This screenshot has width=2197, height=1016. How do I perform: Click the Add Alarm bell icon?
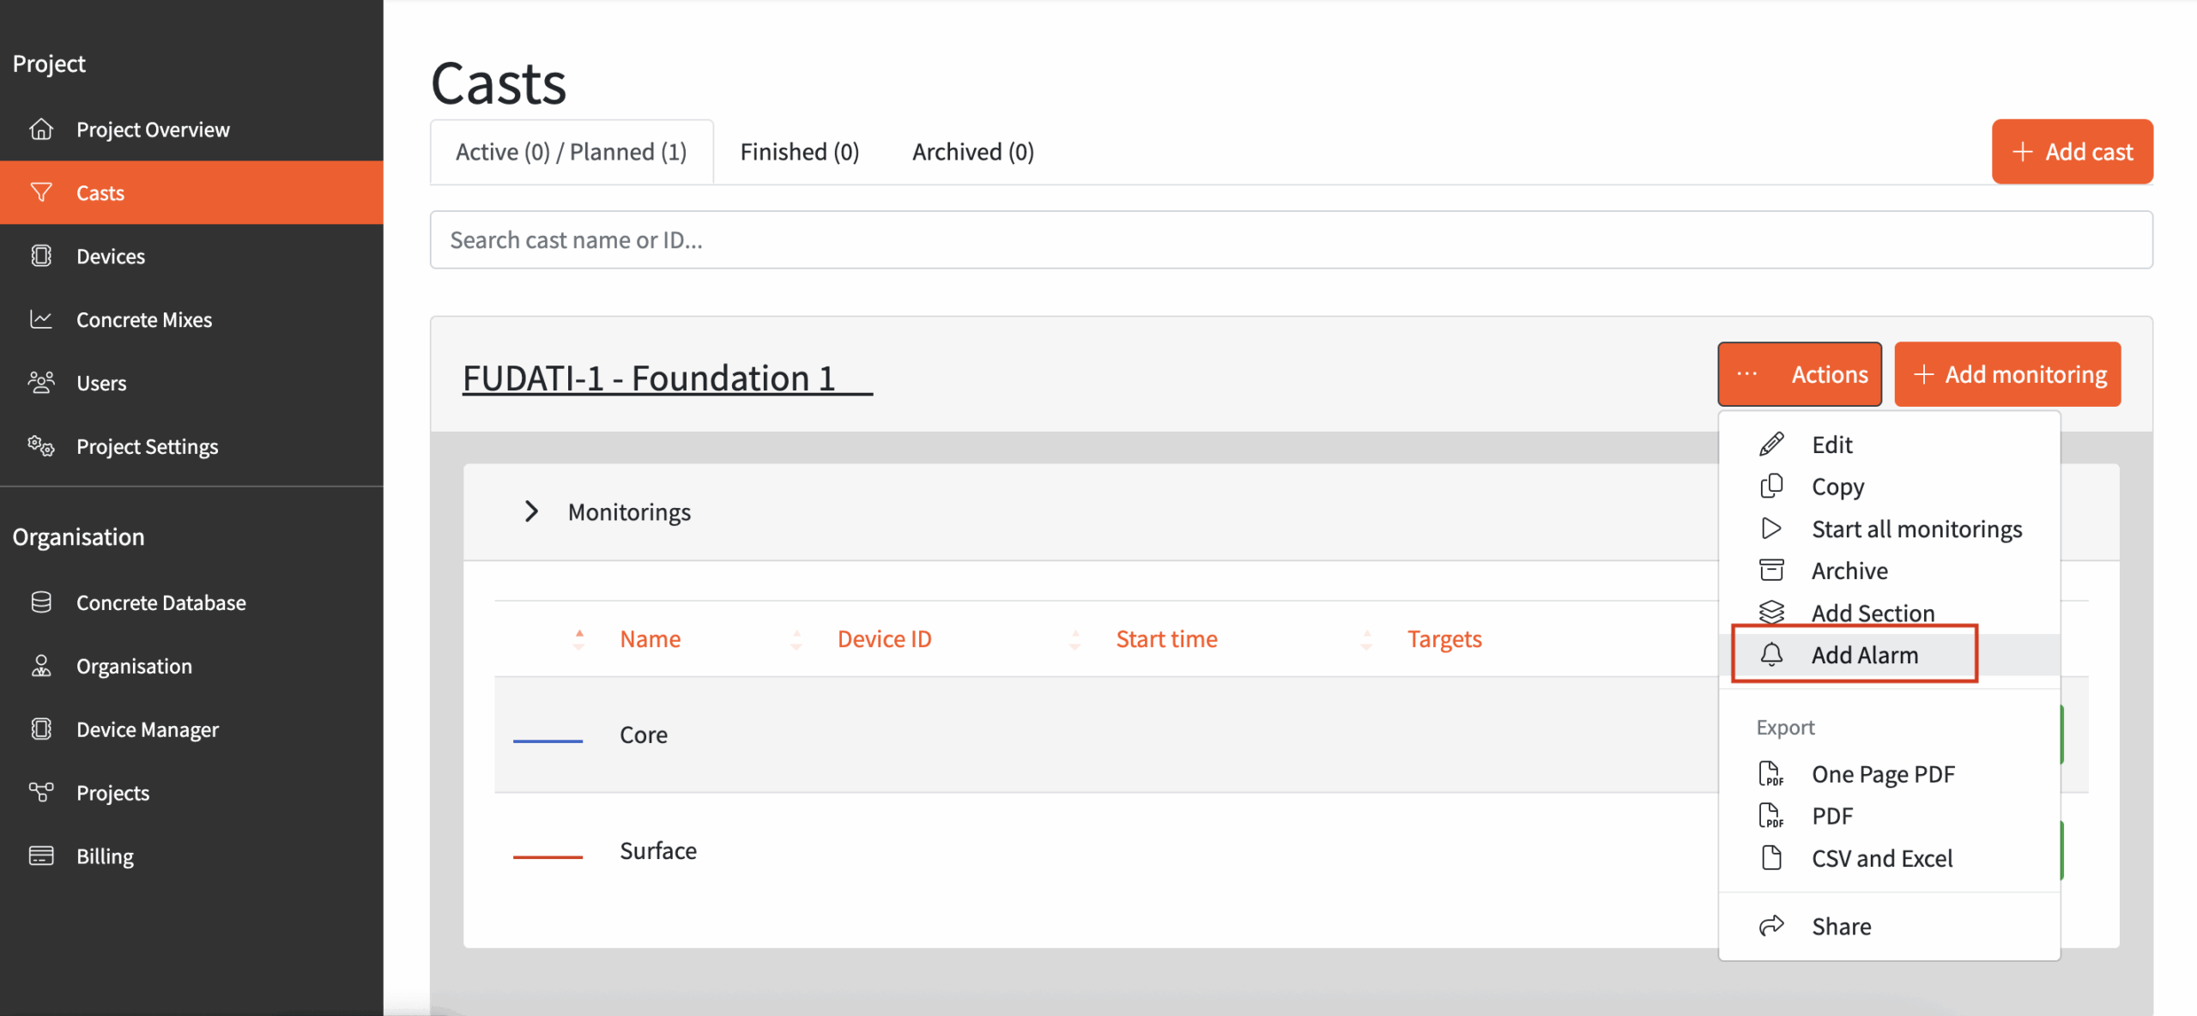click(x=1771, y=655)
